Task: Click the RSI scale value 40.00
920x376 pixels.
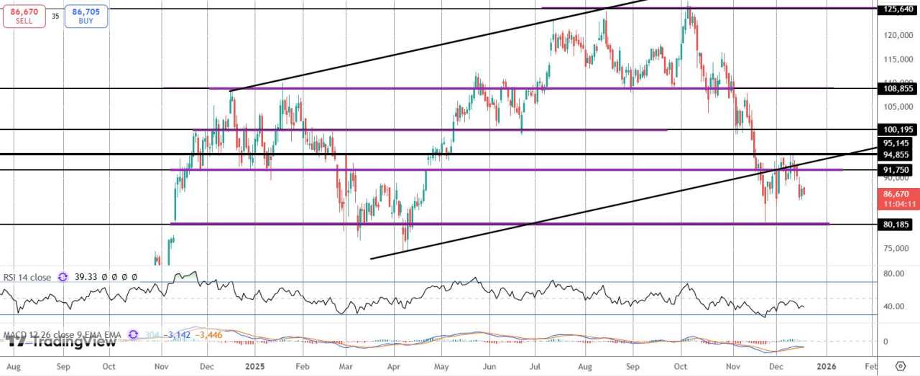Action: (895, 306)
